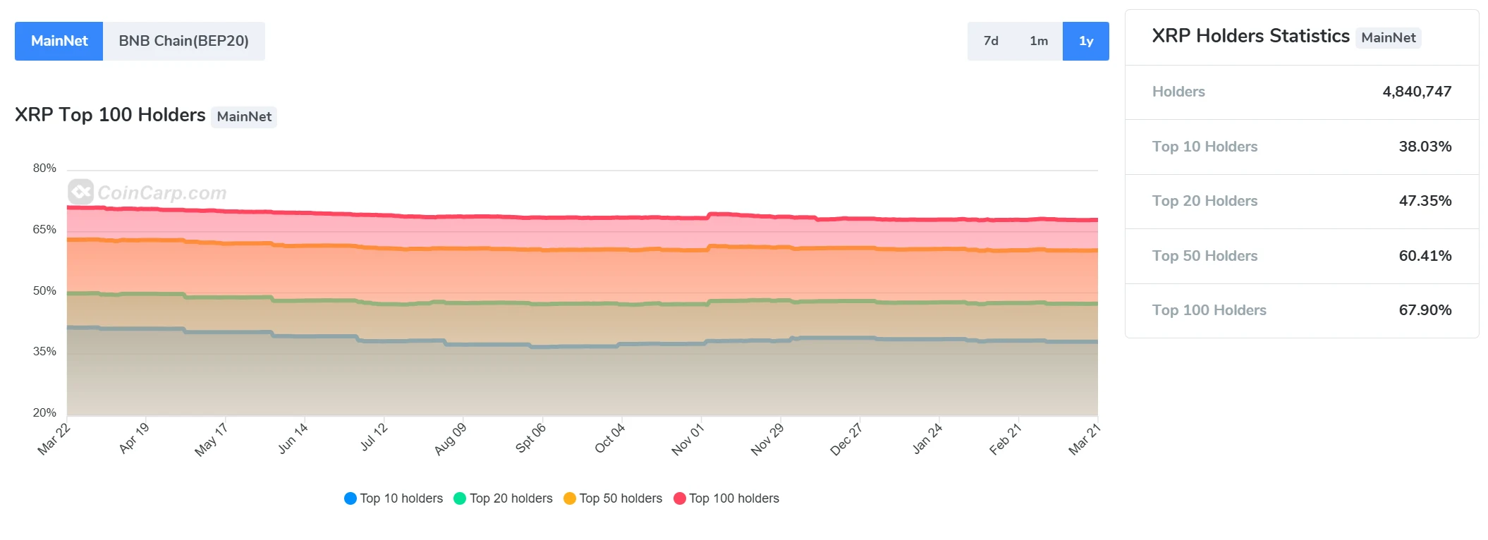This screenshot has width=1488, height=540.
Task: Click the MainNet badge beside XRP Holders Statistics
Action: 1389,38
